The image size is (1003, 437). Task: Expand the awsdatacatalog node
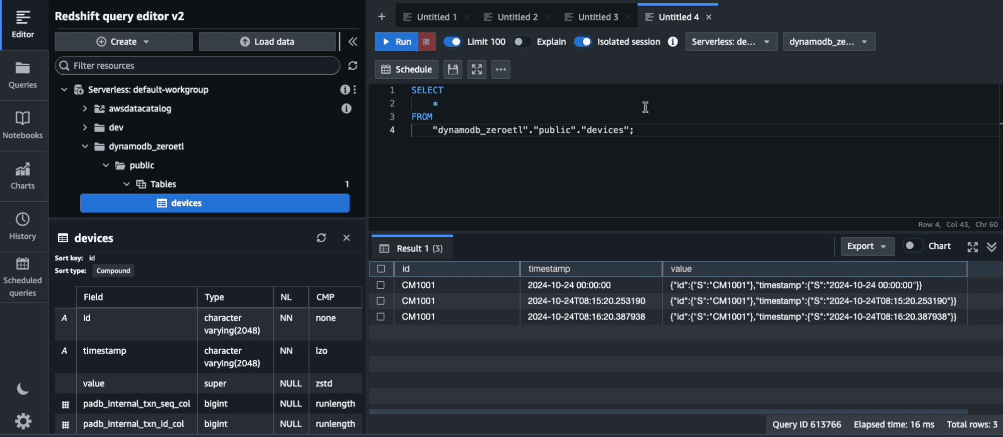click(x=85, y=108)
